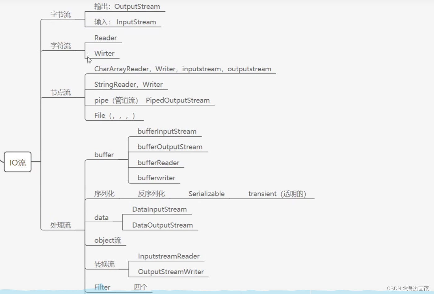434x294 pixels.
Task: Select the Filter node
Action: [102, 287]
